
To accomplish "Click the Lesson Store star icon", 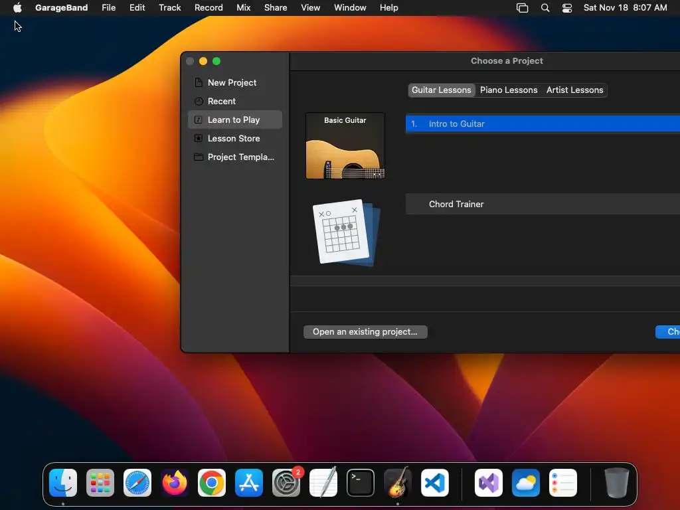I will pos(198,138).
